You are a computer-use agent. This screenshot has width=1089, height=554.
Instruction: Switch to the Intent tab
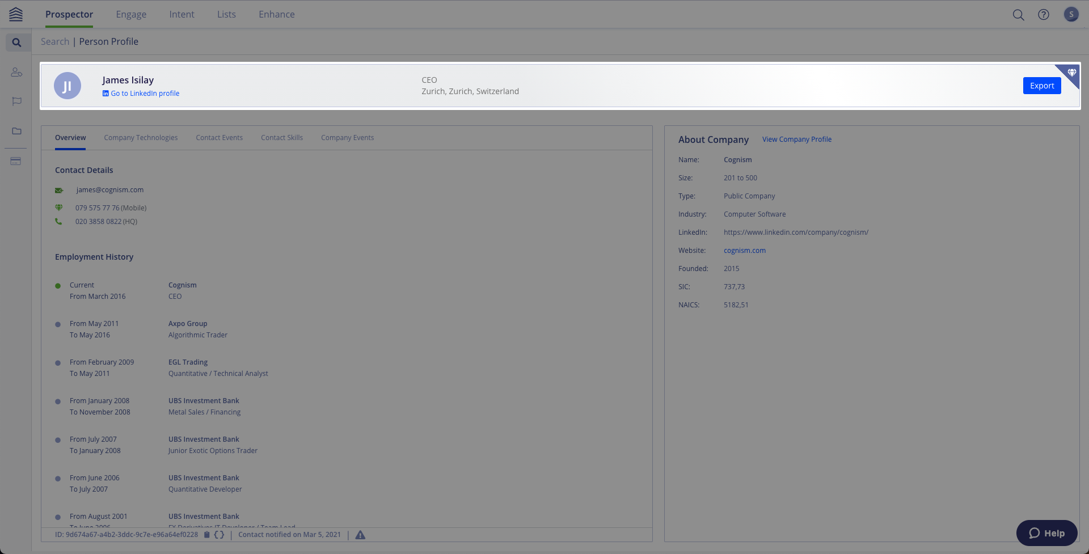181,14
